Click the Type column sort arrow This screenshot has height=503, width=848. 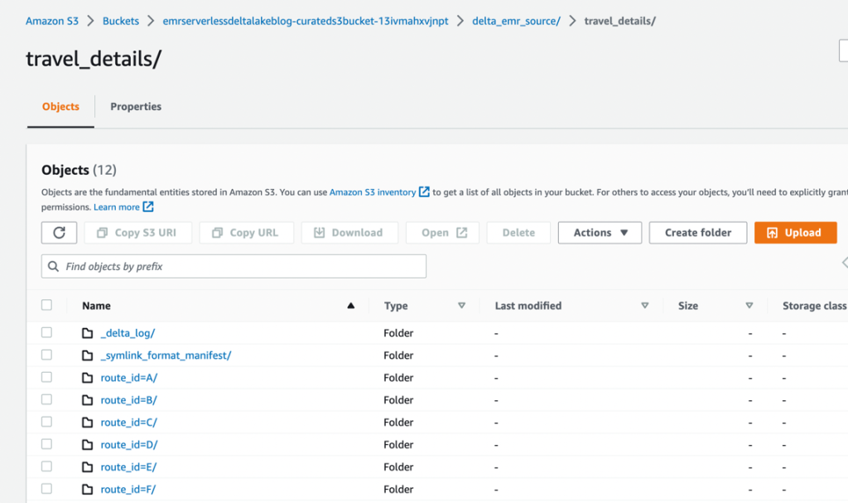tap(461, 306)
